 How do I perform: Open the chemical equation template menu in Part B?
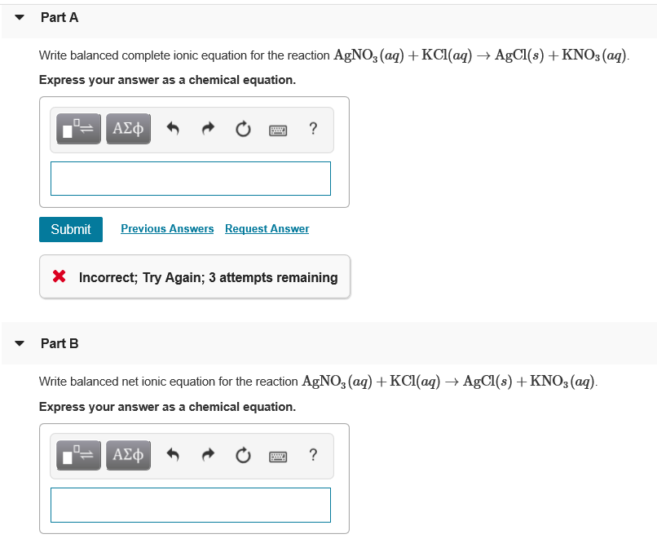[x=77, y=454]
